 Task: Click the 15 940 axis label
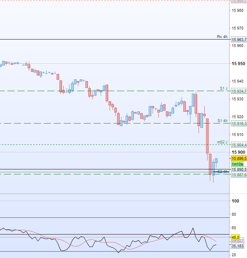coord(237,81)
